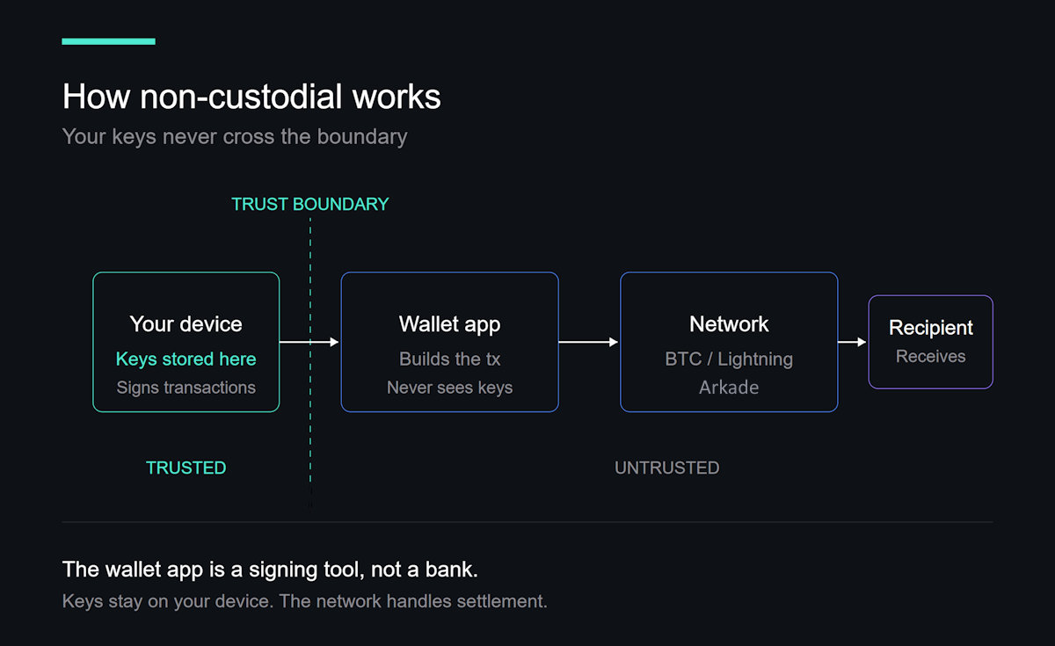
Task: Click the arrow between Wallet app and Network
Action: [588, 342]
